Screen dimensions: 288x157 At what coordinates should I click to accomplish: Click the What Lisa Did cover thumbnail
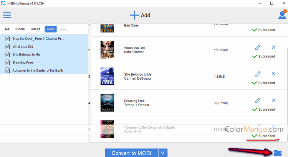107,50
